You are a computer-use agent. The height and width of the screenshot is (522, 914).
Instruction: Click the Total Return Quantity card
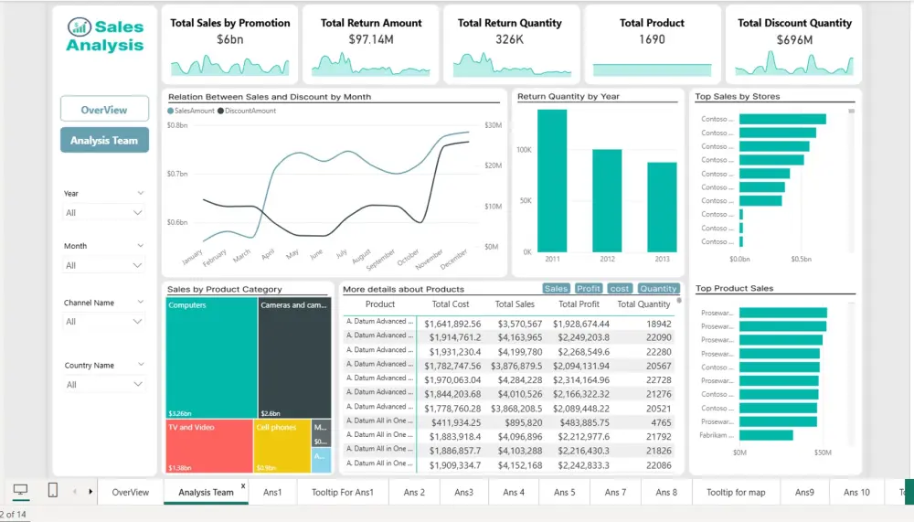(x=511, y=45)
